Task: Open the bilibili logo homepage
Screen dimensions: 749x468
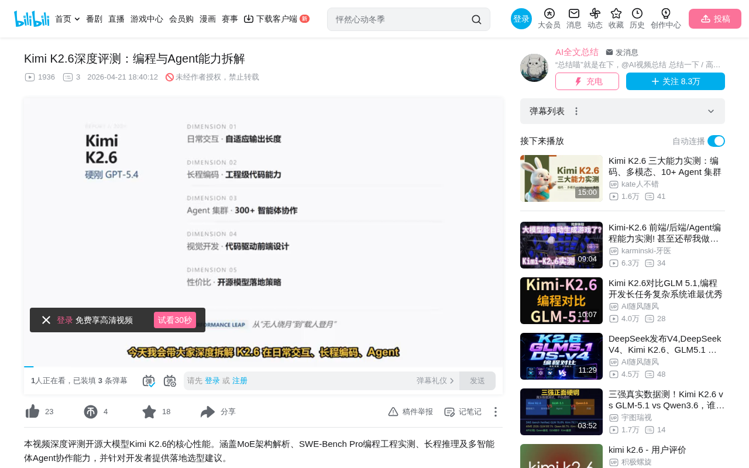Action: click(x=32, y=19)
